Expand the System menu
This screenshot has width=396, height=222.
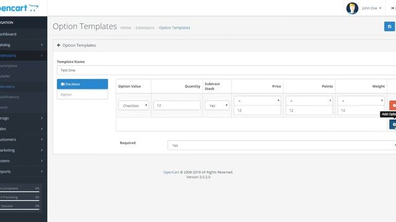coord(24,160)
